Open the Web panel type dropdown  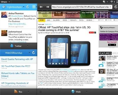[86, 92]
